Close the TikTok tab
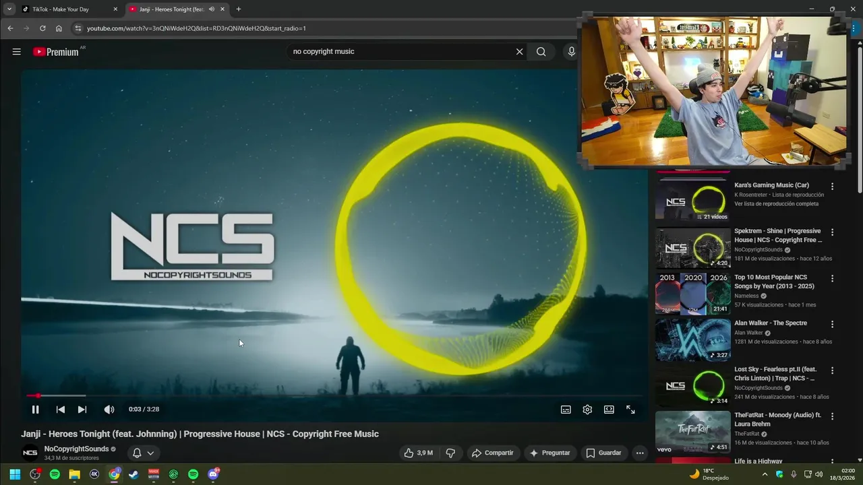This screenshot has width=863, height=485. [x=115, y=9]
